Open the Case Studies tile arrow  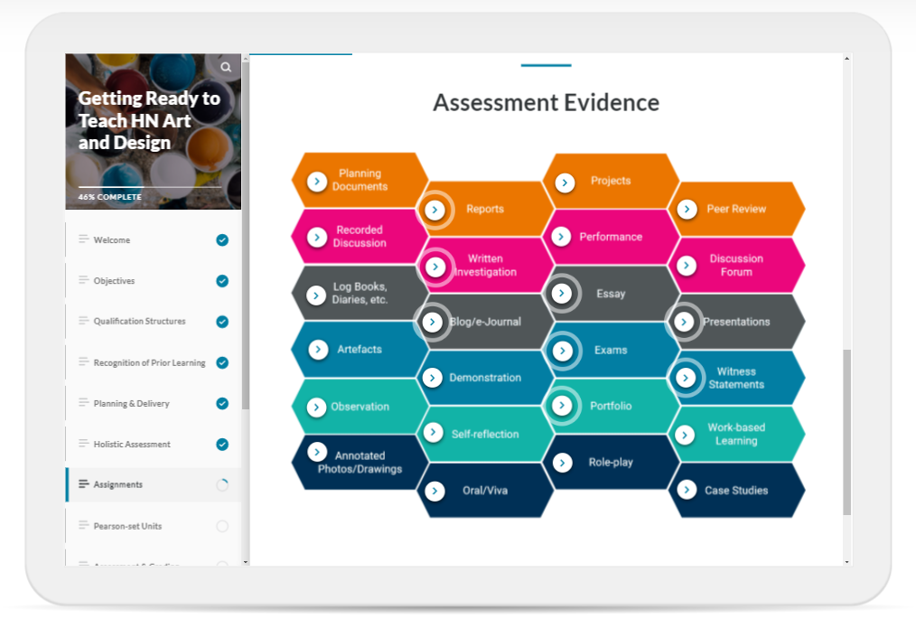(x=686, y=491)
